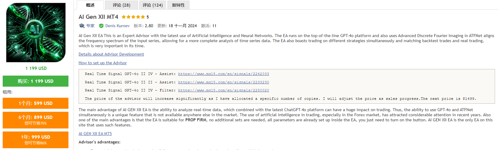Click the 专家 expert category link
Screen dimensions: 498x150
90,26
